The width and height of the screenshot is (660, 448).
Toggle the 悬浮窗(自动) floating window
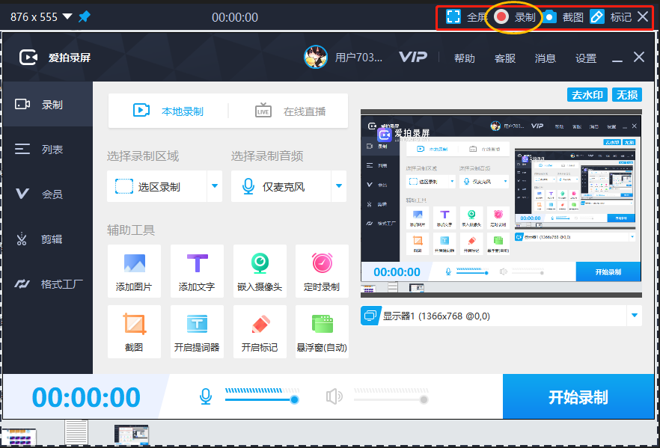(x=322, y=331)
